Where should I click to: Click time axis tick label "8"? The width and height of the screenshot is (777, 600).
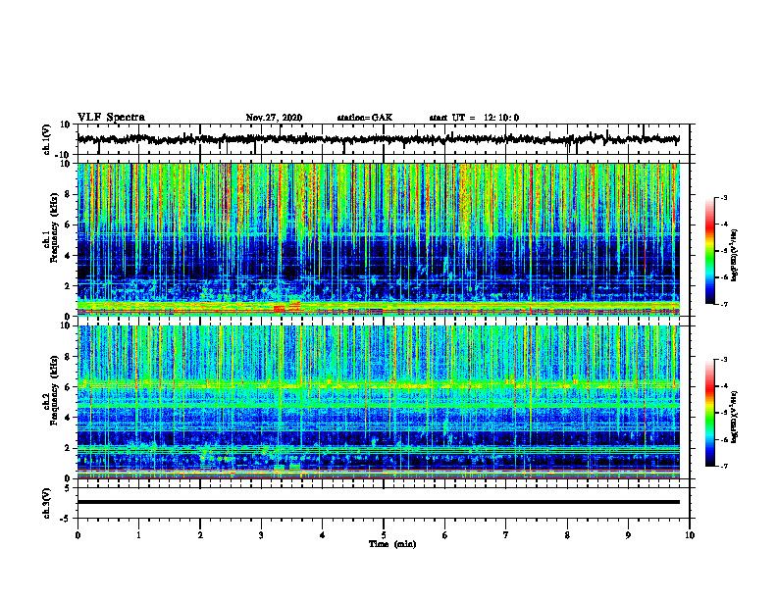[x=567, y=535]
